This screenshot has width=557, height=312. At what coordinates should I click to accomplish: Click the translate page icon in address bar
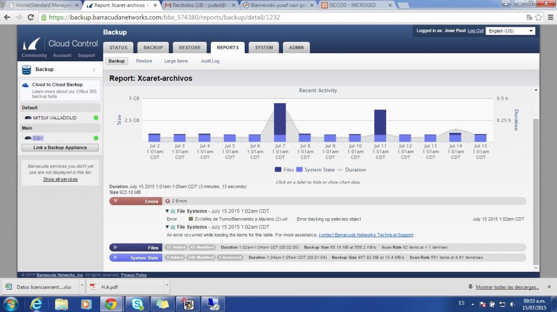(529, 17)
